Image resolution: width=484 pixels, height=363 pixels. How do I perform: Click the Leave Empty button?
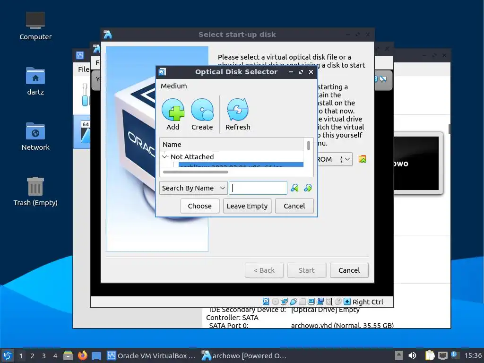tap(247, 206)
